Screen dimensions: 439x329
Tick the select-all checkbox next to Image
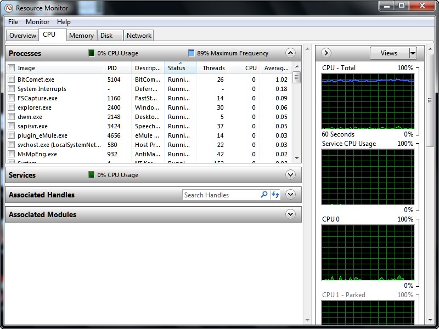(11, 68)
